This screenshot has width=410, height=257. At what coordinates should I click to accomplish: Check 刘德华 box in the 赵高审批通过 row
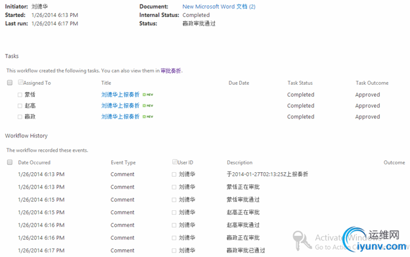click(x=174, y=225)
